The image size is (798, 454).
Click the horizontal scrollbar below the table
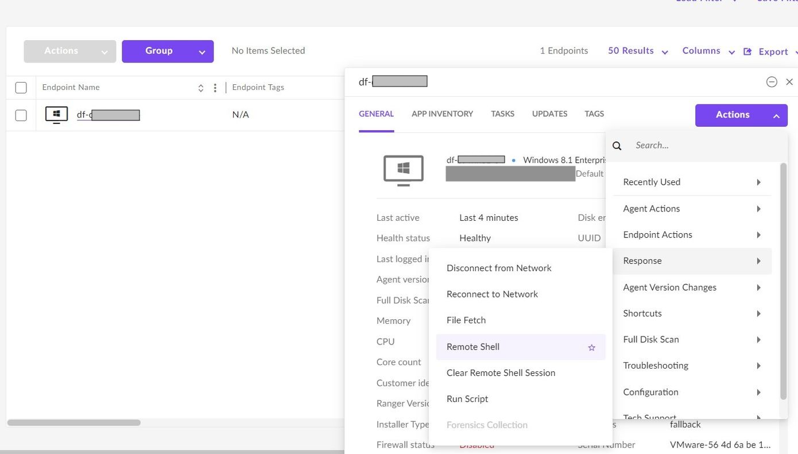pos(73,422)
